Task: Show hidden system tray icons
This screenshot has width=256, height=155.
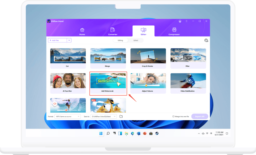Action: [x=199, y=134]
